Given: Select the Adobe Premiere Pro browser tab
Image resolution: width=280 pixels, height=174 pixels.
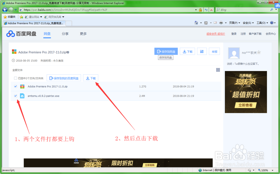Looking at the screenshot, I should pos(34,23).
